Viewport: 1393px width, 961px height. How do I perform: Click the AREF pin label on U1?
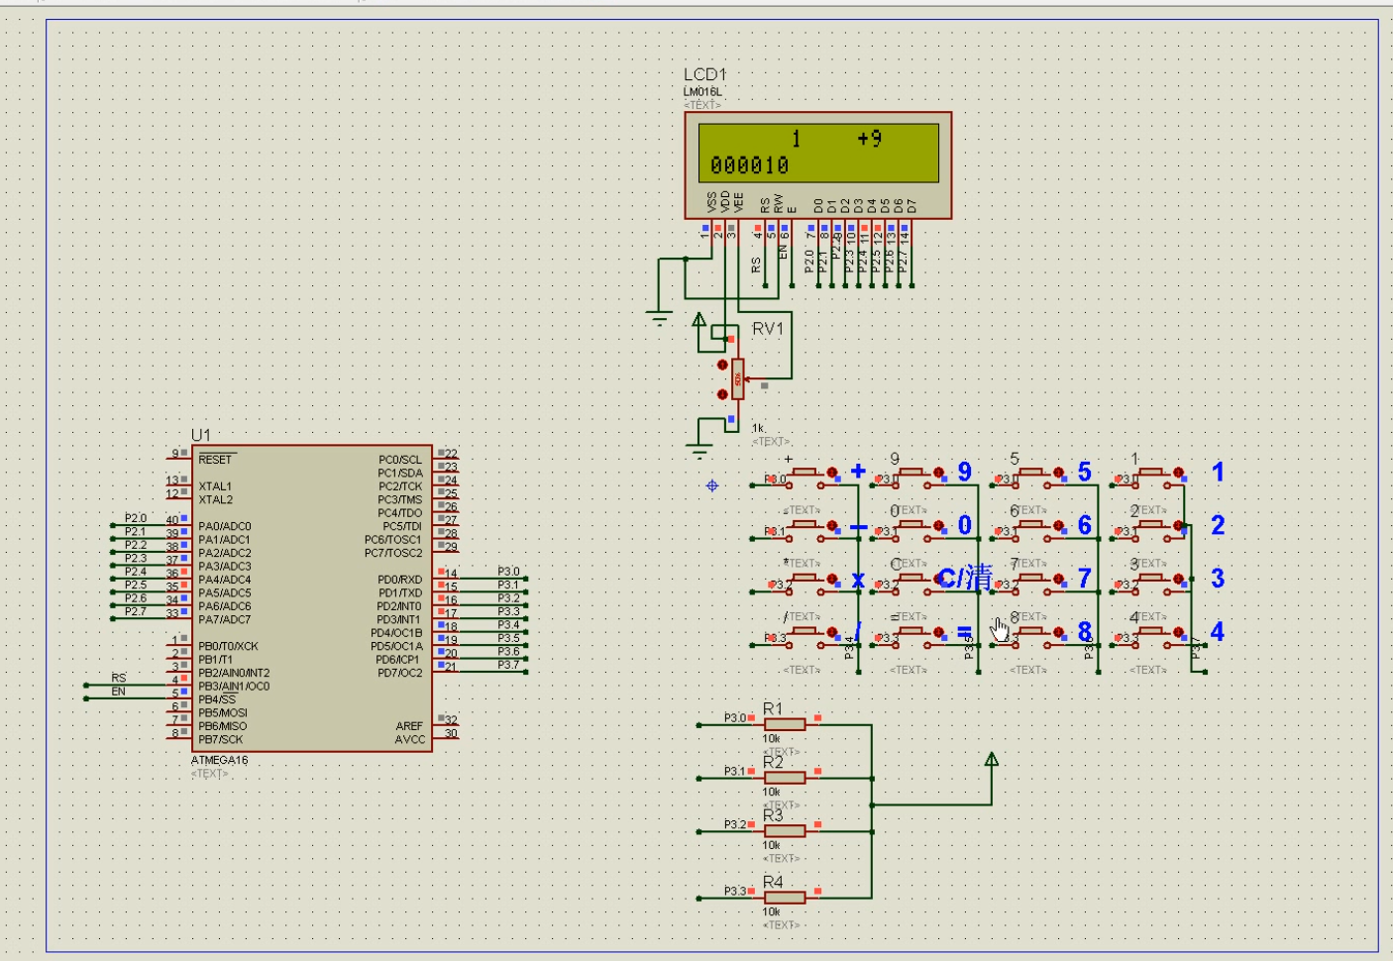pyautogui.click(x=408, y=726)
